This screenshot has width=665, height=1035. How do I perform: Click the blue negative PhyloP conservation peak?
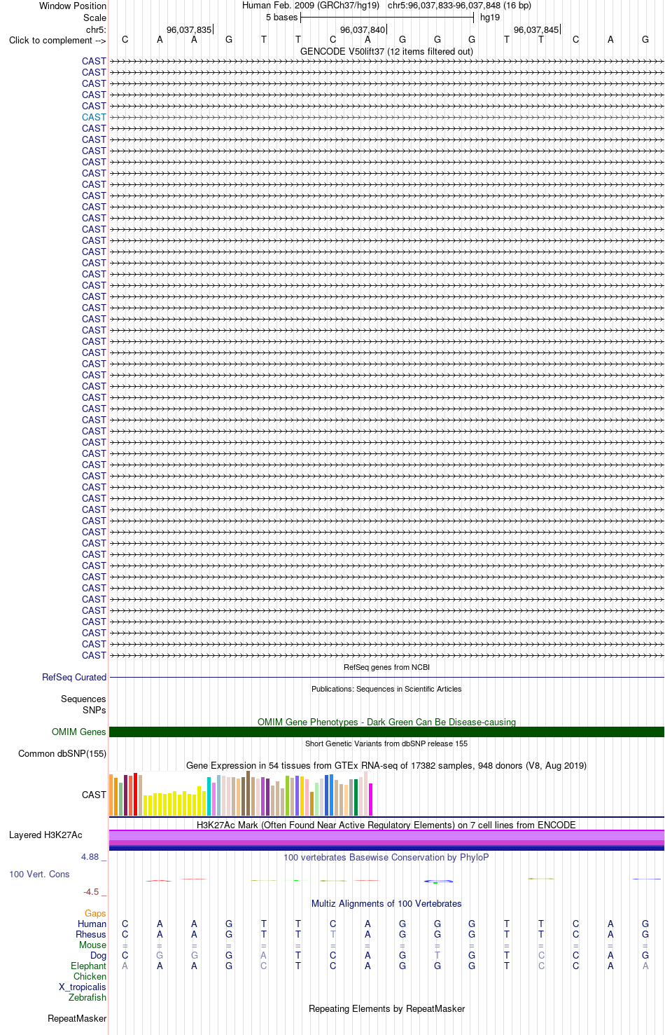[x=438, y=881]
